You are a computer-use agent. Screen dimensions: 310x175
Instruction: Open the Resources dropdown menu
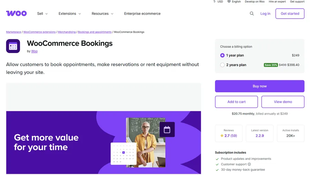102,14
